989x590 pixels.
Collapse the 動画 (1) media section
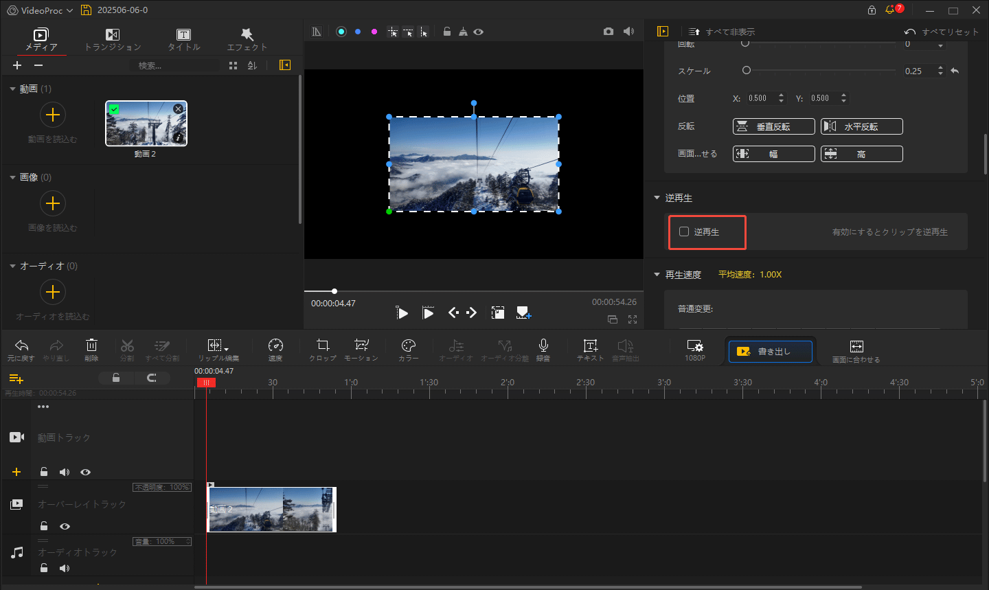coord(12,89)
